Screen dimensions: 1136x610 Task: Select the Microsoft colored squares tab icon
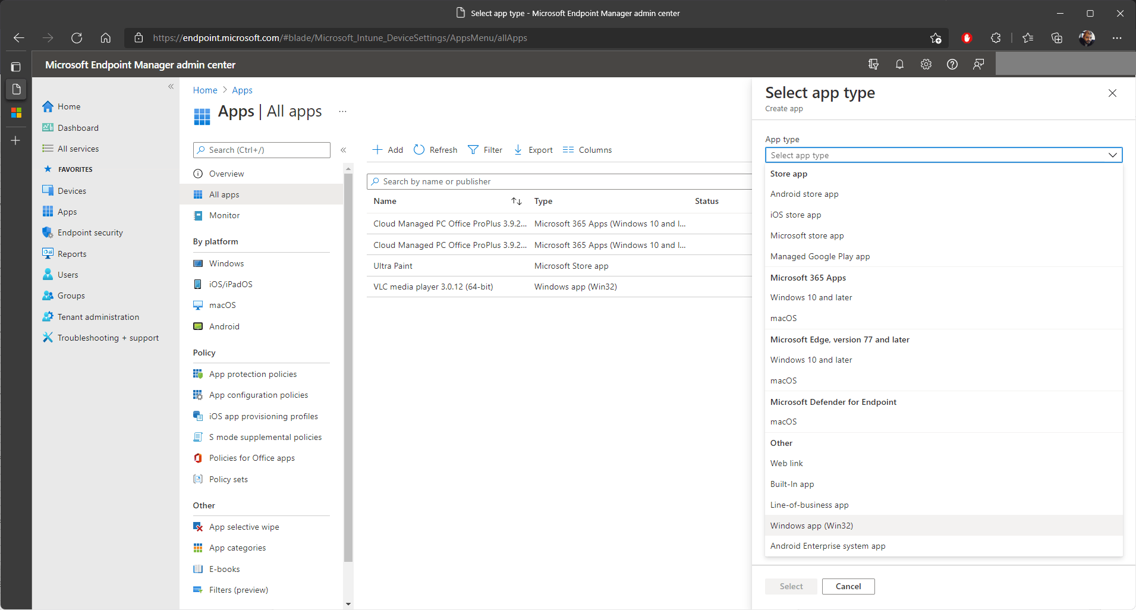[16, 112]
